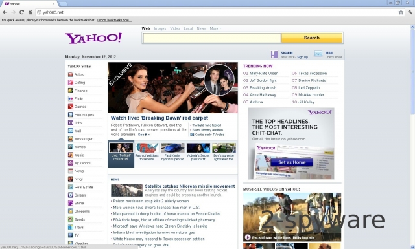Switch to the Web search tab
Screen dimensions: 415x249
click(x=146, y=28)
